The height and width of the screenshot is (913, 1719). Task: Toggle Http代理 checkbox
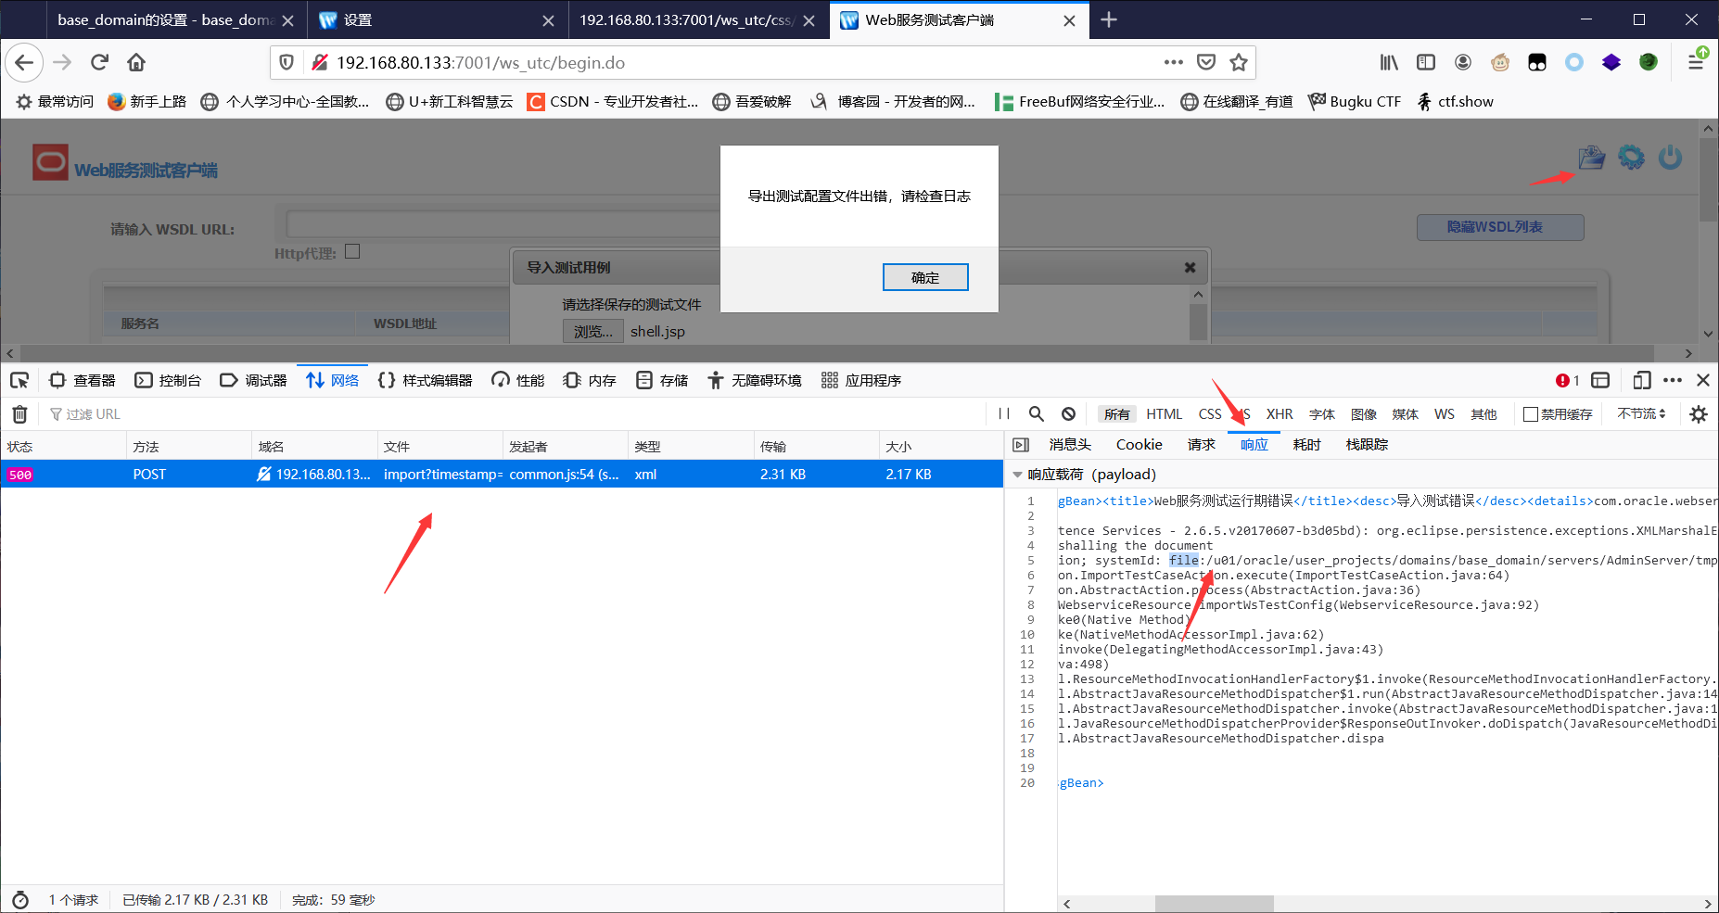coord(352,251)
